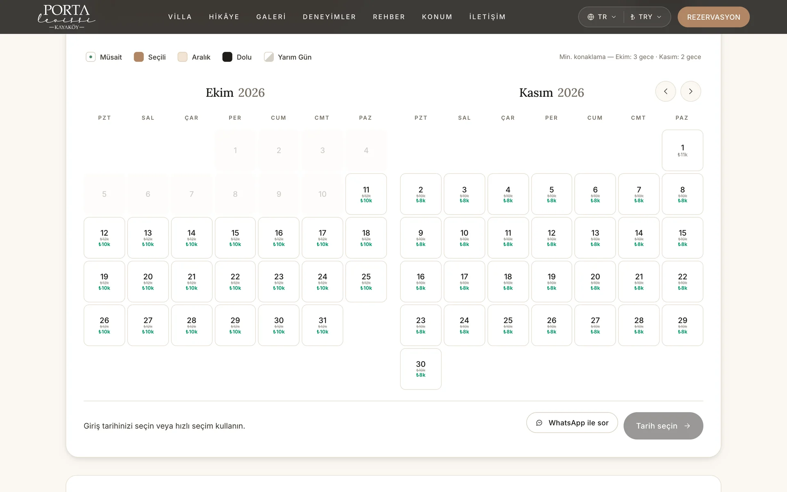Image resolution: width=787 pixels, height=492 pixels.
Task: Open the TRY currency dropdown
Action: (x=646, y=17)
